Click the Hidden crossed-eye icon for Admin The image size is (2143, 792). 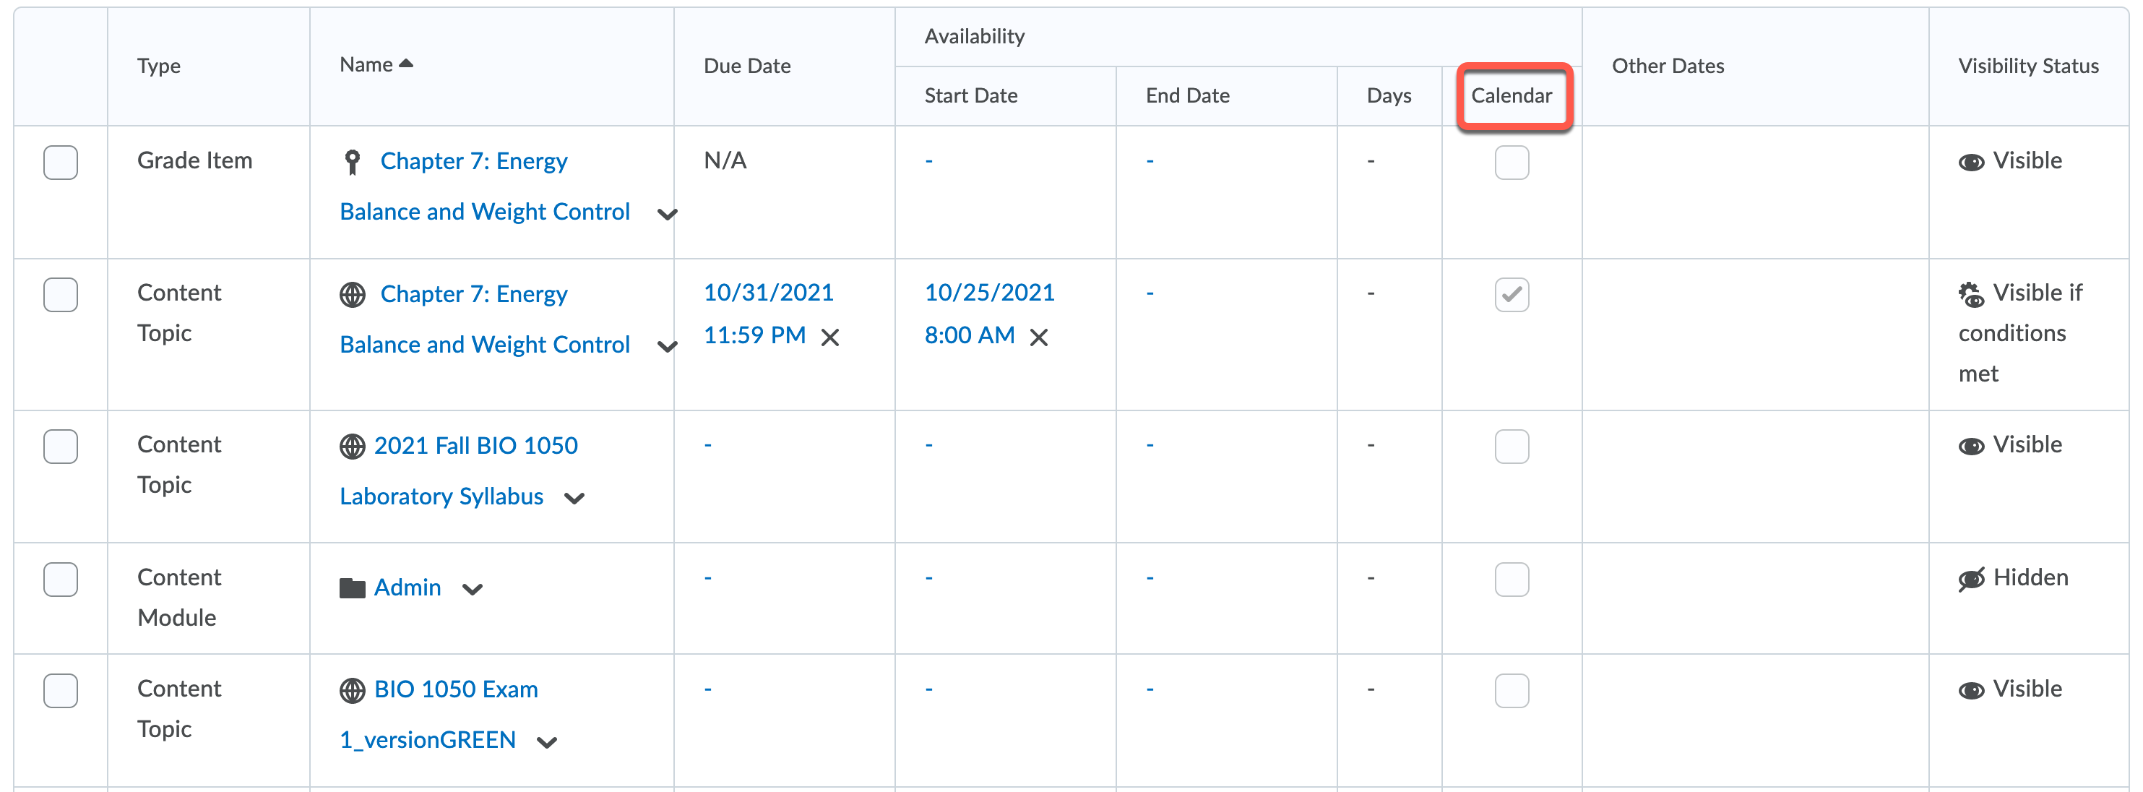1971,579
